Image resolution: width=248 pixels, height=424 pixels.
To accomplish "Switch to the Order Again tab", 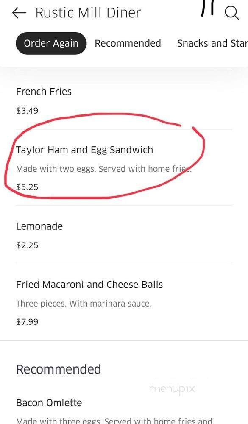I will click(x=51, y=43).
